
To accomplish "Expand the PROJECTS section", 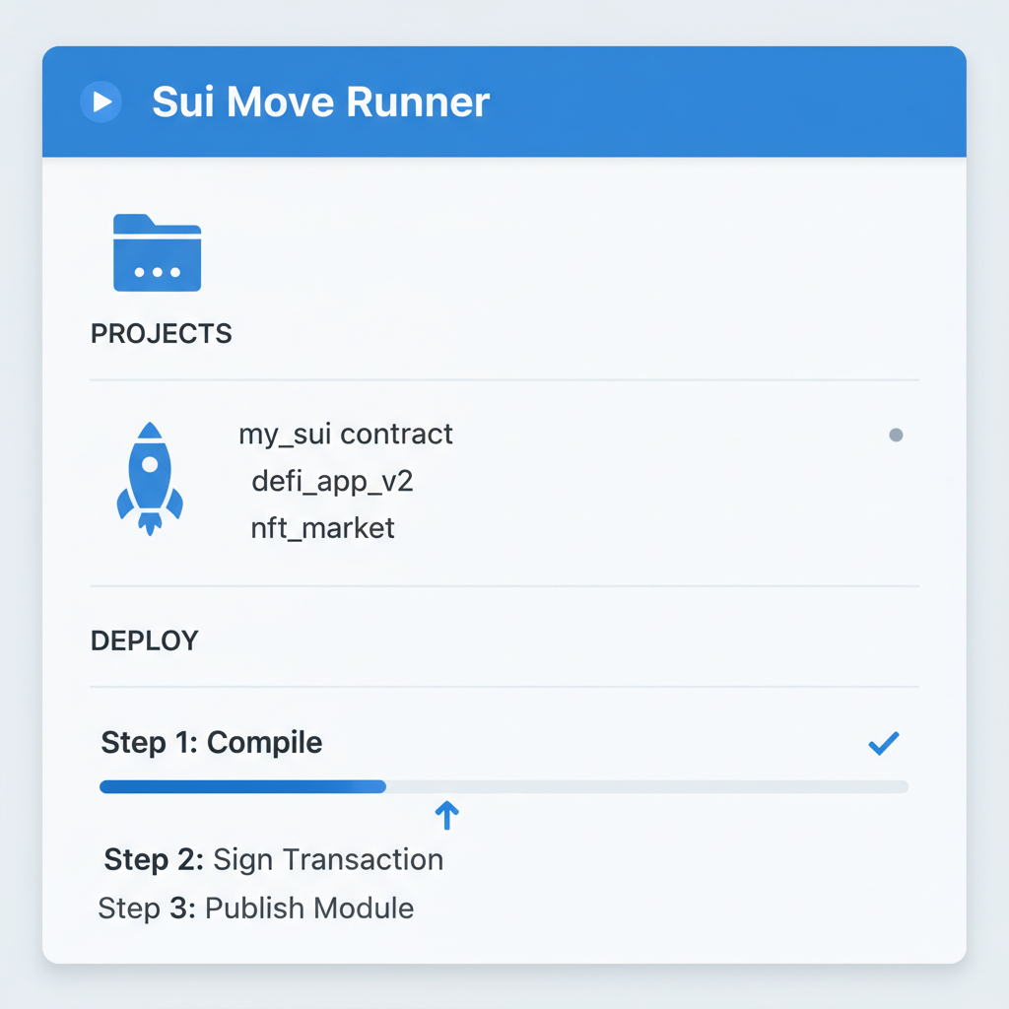I will click(x=161, y=333).
